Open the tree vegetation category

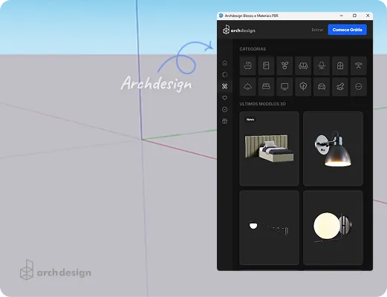303,87
